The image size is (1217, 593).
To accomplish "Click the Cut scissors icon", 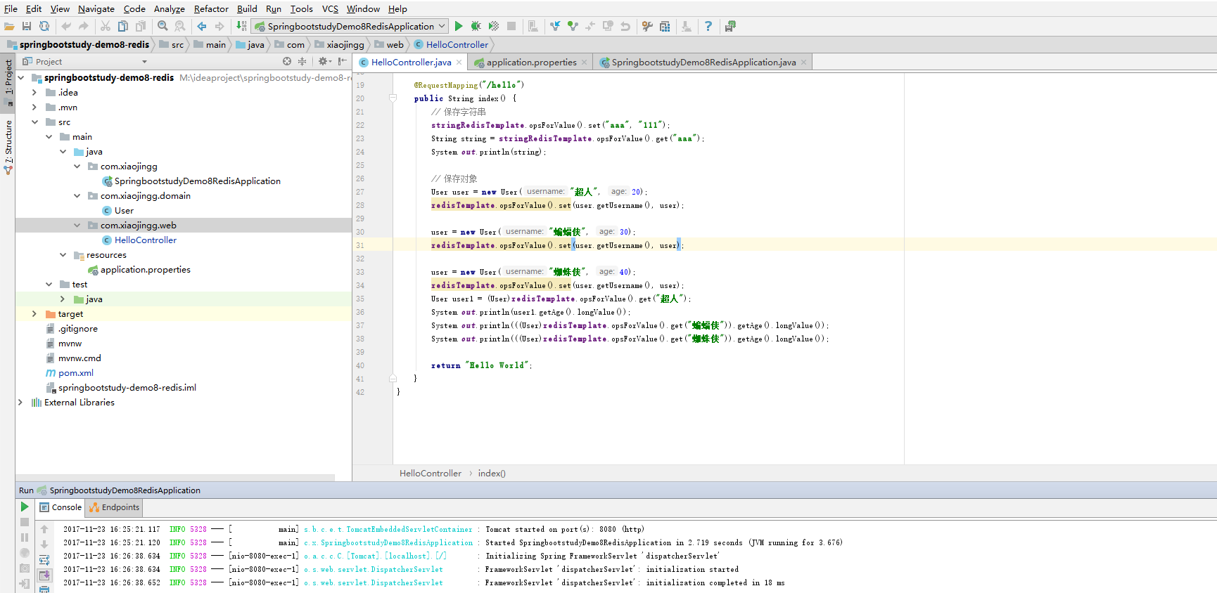I will (106, 26).
